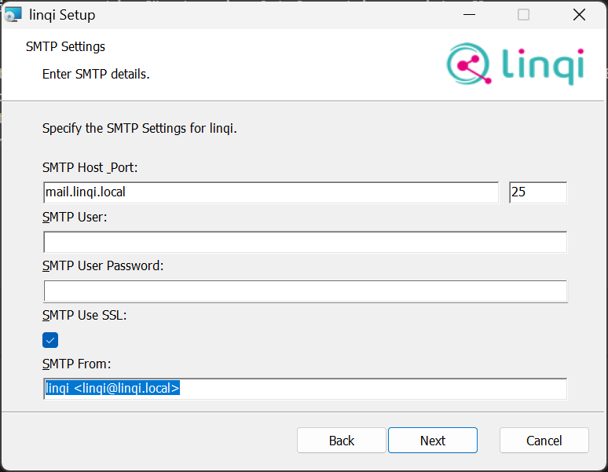Click the SMTP port number field

click(x=538, y=192)
